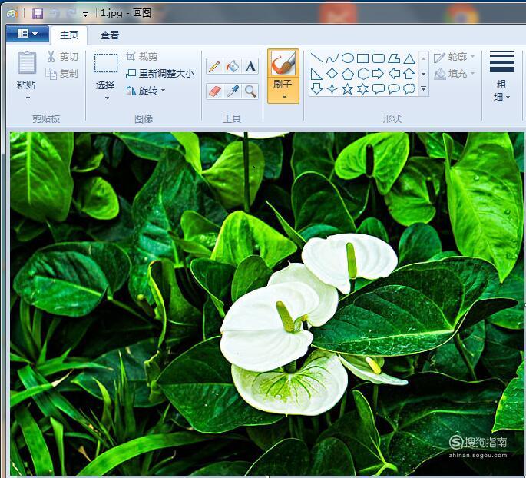Choose the Triangle shape
Screen dimensions: 526x478
coord(409,59)
